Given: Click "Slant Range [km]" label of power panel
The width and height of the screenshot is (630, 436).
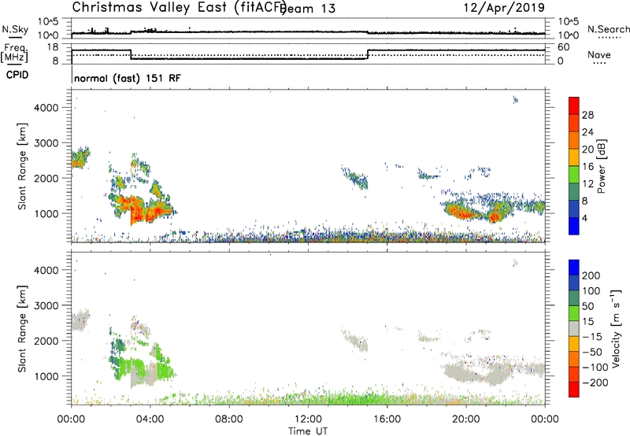Looking at the screenshot, I should pos(22,166).
